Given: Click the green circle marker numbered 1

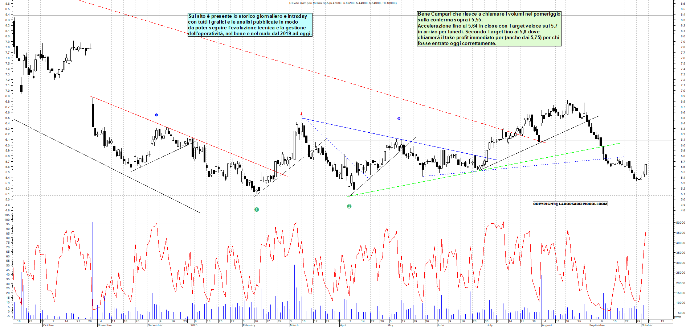Looking at the screenshot, I should 257,210.
